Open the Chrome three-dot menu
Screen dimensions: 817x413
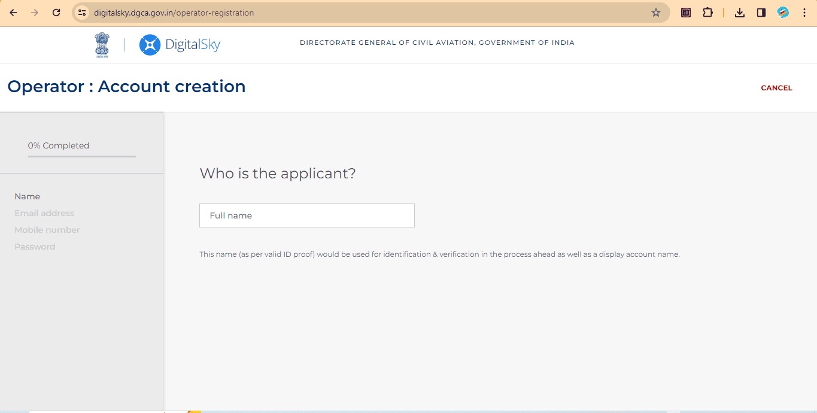[804, 12]
